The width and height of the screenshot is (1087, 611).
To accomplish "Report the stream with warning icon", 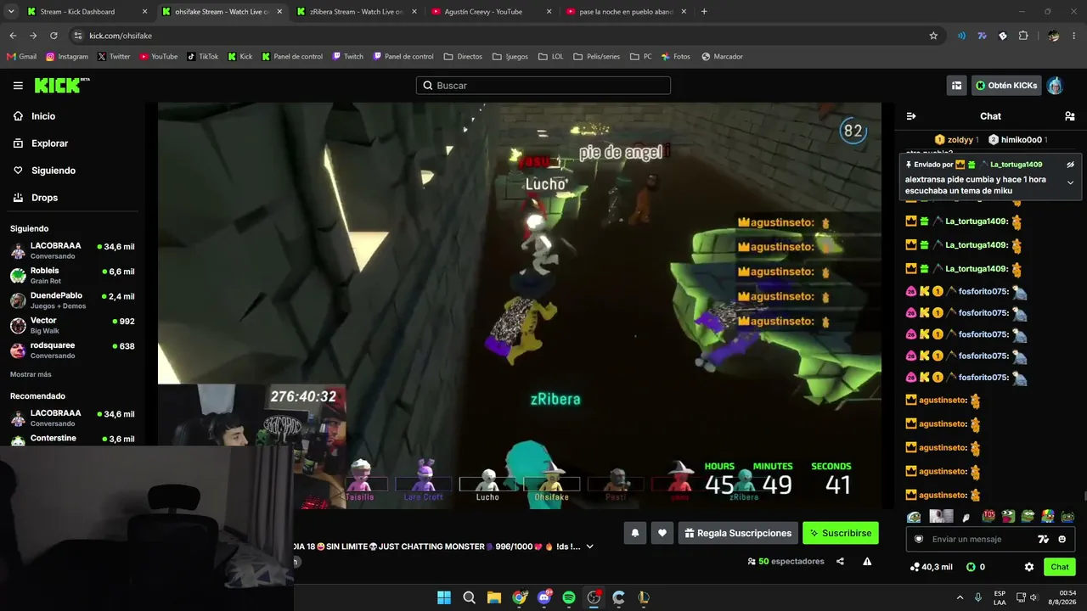I will pos(867,561).
